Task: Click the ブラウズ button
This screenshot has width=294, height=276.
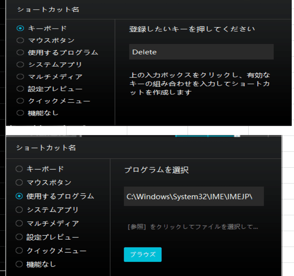Action: tap(143, 255)
